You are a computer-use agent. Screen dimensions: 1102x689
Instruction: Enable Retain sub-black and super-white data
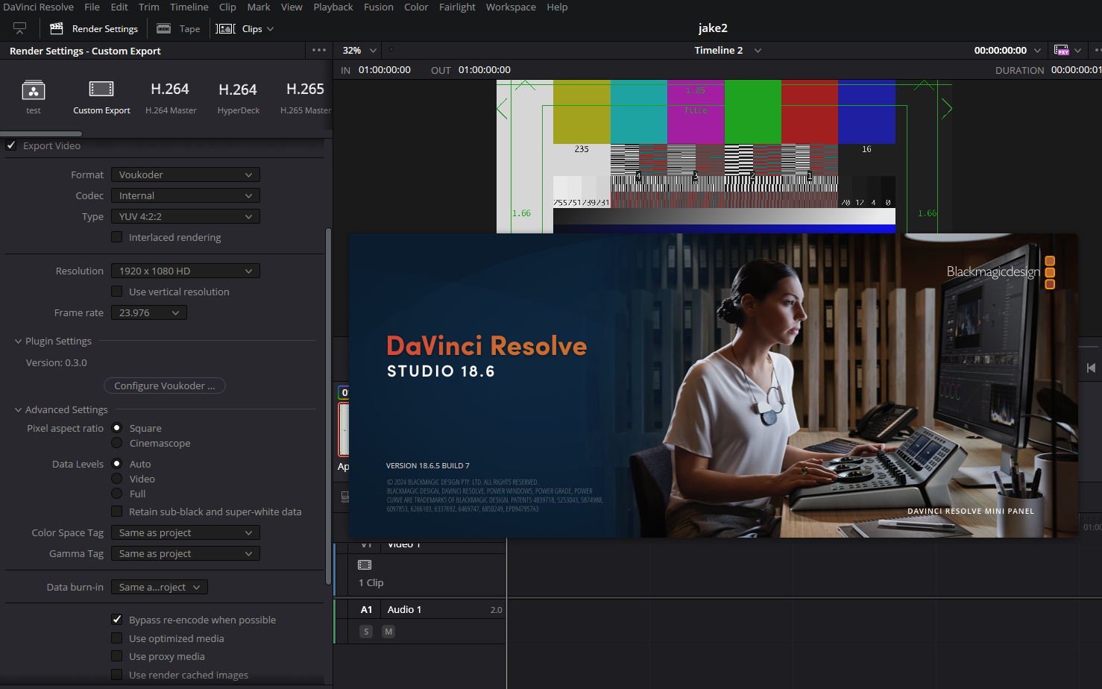pyautogui.click(x=117, y=512)
